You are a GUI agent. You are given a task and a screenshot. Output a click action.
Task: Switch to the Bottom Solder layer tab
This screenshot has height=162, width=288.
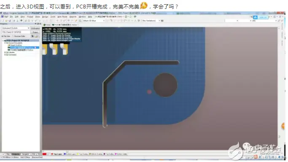(121, 154)
